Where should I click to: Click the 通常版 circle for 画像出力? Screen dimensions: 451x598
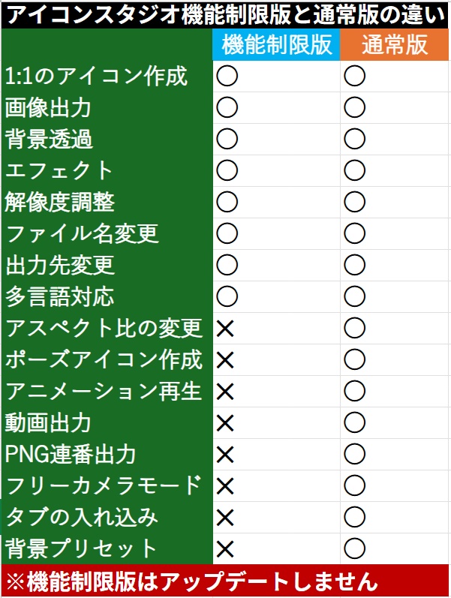(354, 108)
